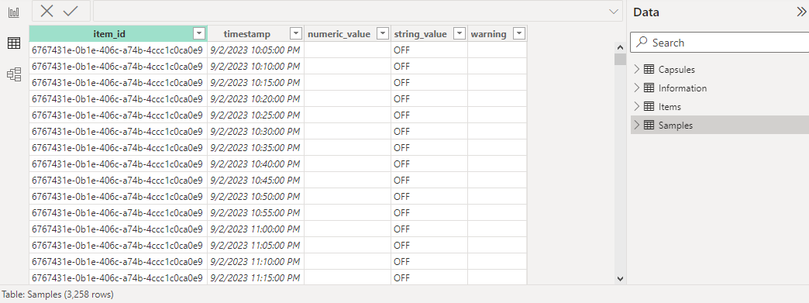Image resolution: width=809 pixels, height=303 pixels.
Task: Expand the Information table fields
Action: [637, 88]
